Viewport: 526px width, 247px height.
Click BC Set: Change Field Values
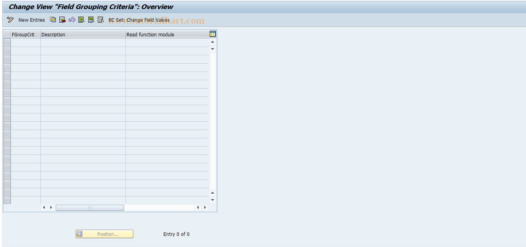(x=139, y=20)
